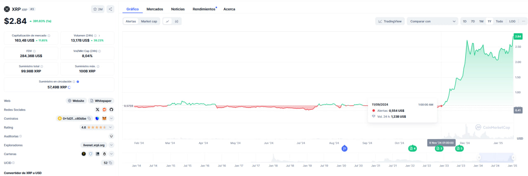Click info icon next to Vol/Mkt Cap (24h)

click(99, 51)
